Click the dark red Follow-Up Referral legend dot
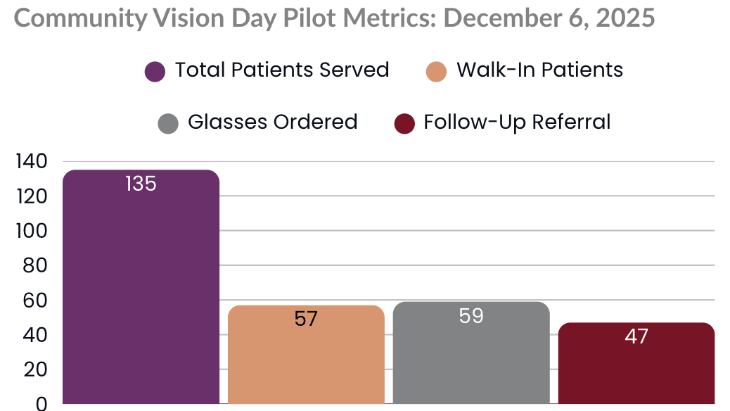This screenshot has width=730, height=411. click(404, 124)
